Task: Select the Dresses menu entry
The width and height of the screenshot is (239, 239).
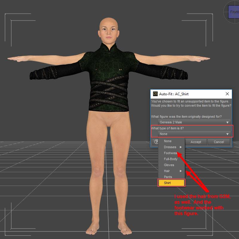Action: click(170, 147)
